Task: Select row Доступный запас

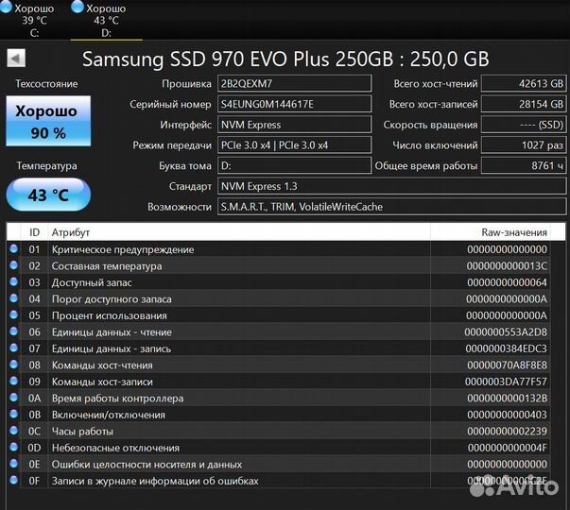Action: 279,282
